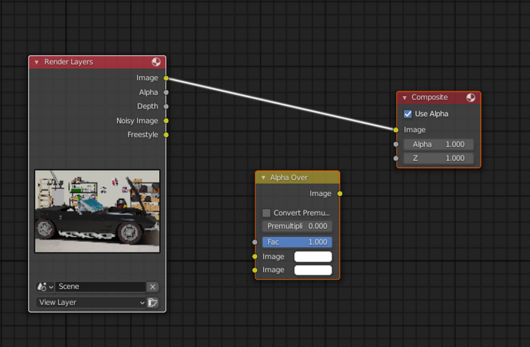Click the Depth output socket on Render Layers

tap(166, 106)
